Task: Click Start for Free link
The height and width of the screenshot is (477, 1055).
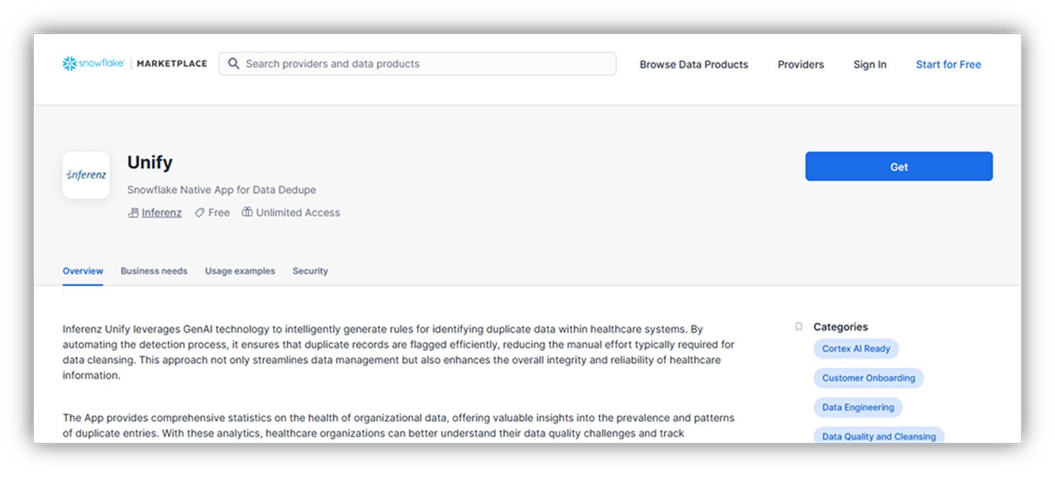Action: 948,64
